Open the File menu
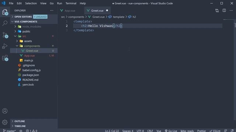 pyautogui.click(x=11, y=3)
